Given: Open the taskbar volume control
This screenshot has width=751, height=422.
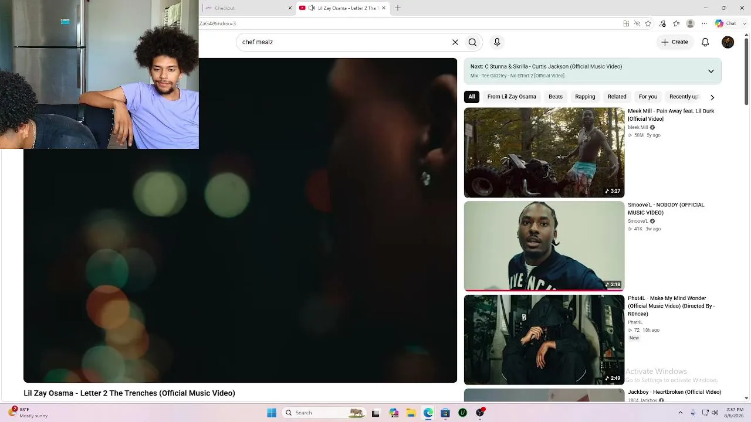Looking at the screenshot, I should [x=715, y=413].
